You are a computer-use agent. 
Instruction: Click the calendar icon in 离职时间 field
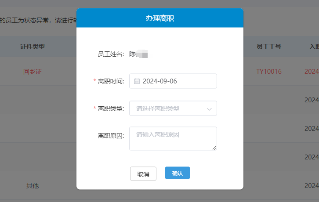click(x=137, y=81)
